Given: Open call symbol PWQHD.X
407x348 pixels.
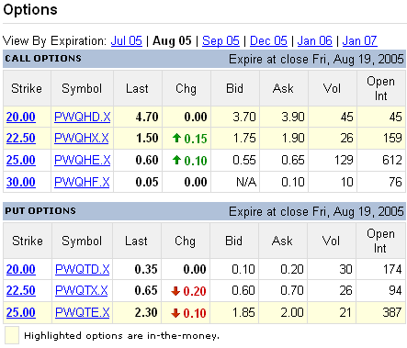Looking at the screenshot, I should [x=83, y=117].
